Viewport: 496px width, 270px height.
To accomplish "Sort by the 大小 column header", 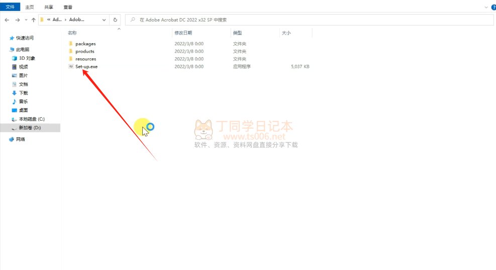I will [286, 33].
